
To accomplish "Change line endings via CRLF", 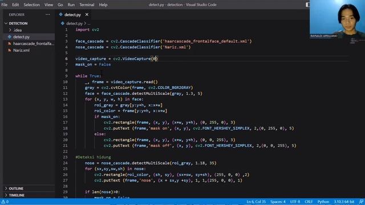I will pos(309,202).
